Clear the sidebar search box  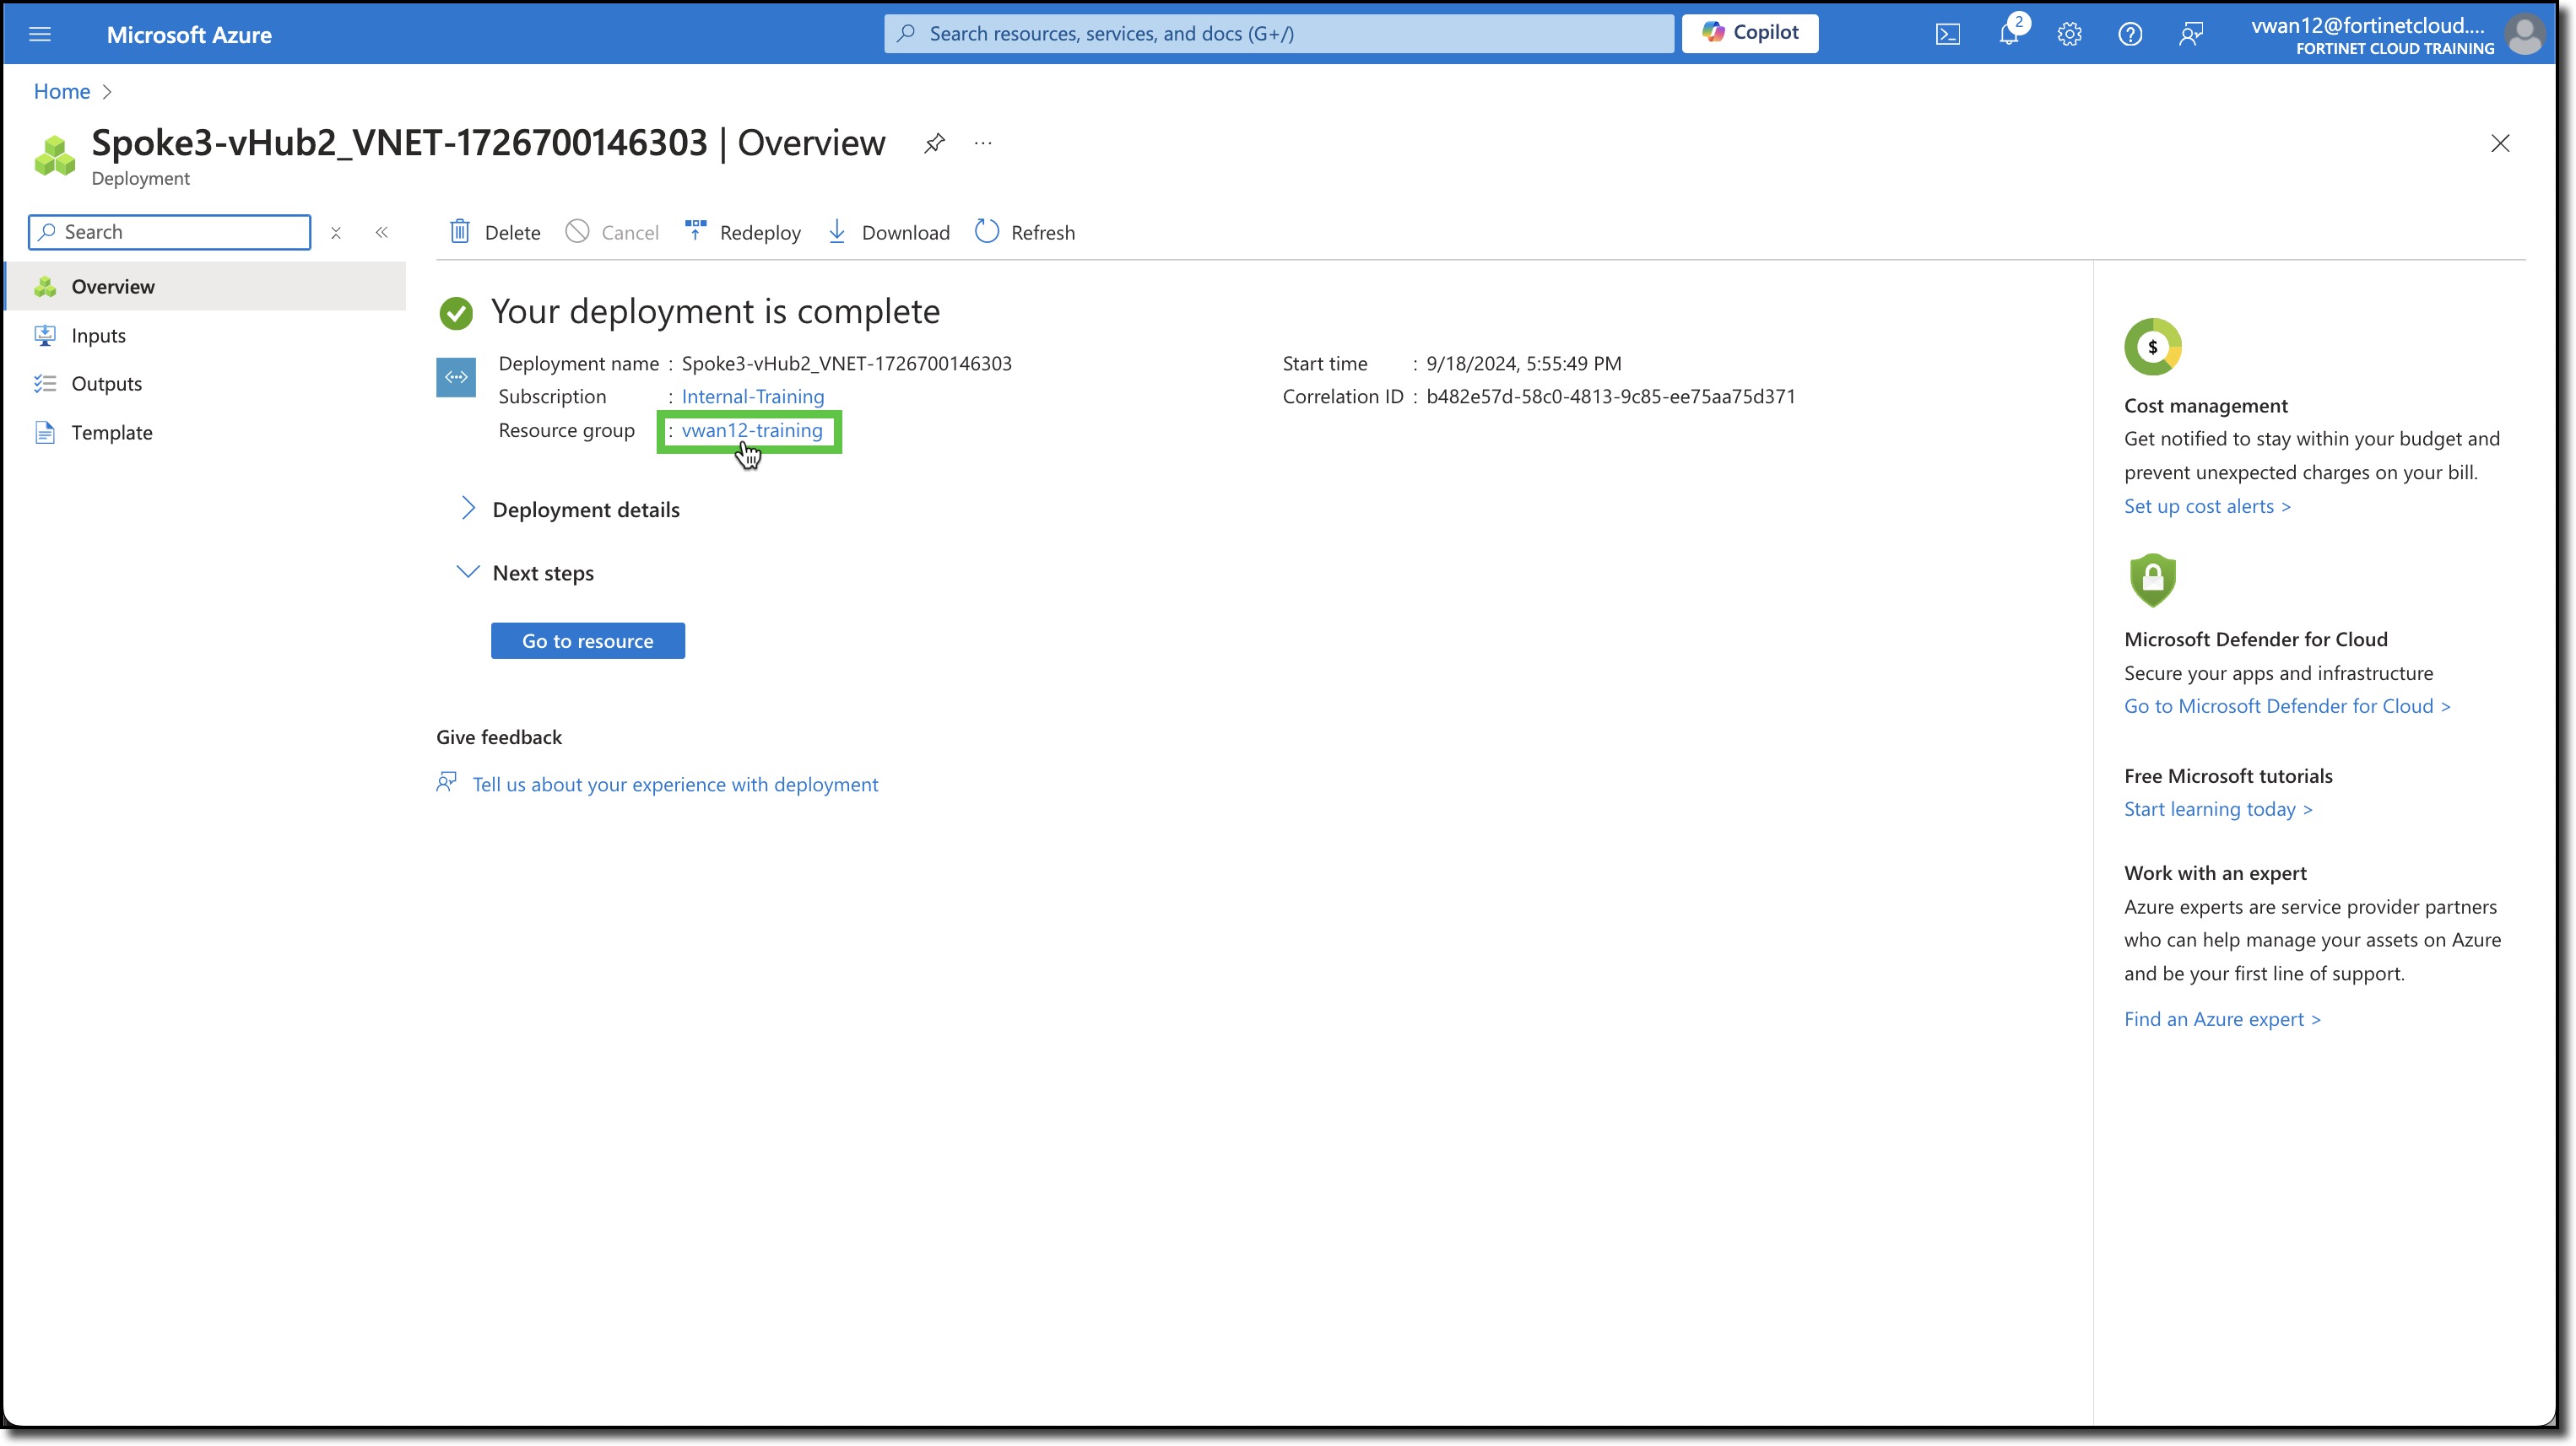336,233
